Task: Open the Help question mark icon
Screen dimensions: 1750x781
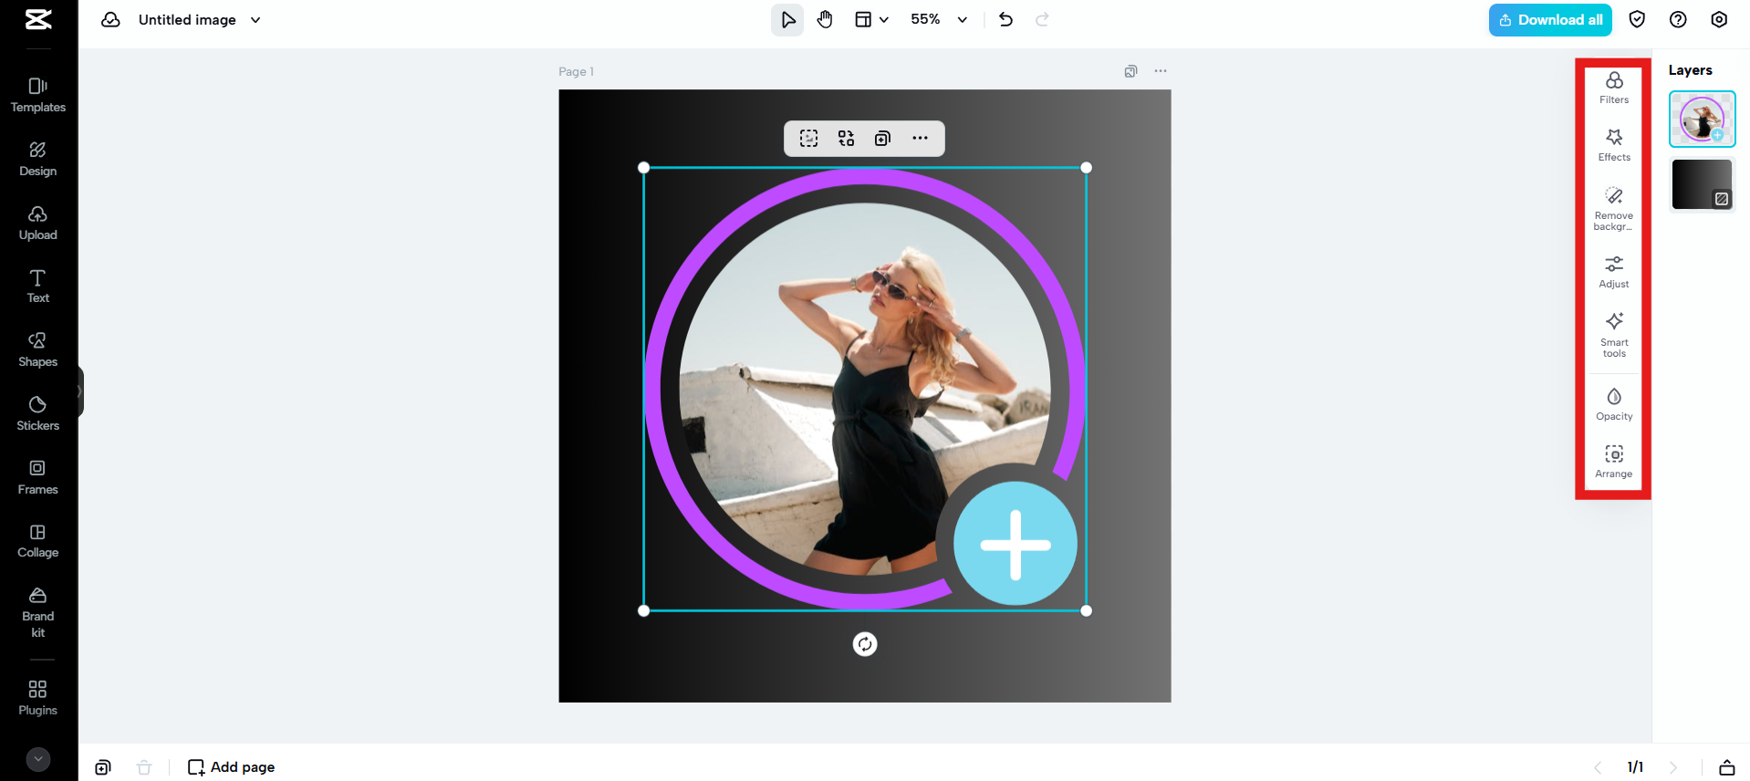Action: point(1678,19)
